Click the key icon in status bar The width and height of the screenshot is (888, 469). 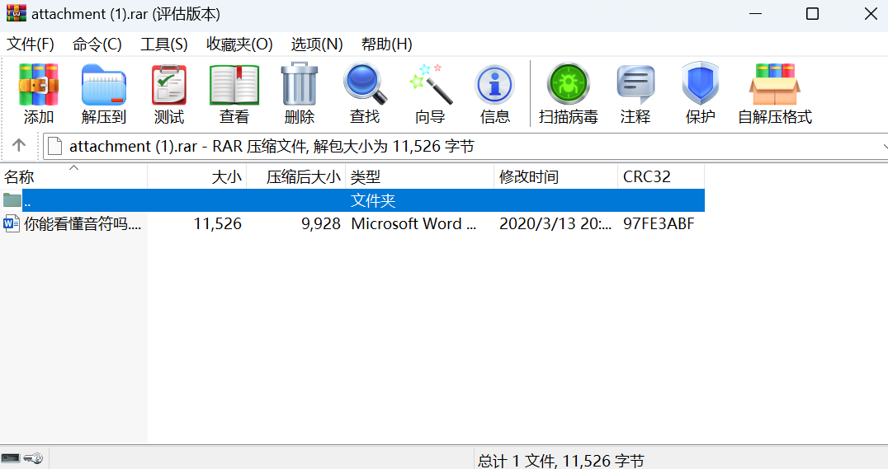pos(33,457)
